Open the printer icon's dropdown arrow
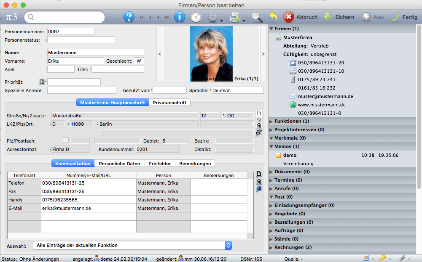Image resolution: width=422 pixels, height=262 pixels. click(244, 21)
